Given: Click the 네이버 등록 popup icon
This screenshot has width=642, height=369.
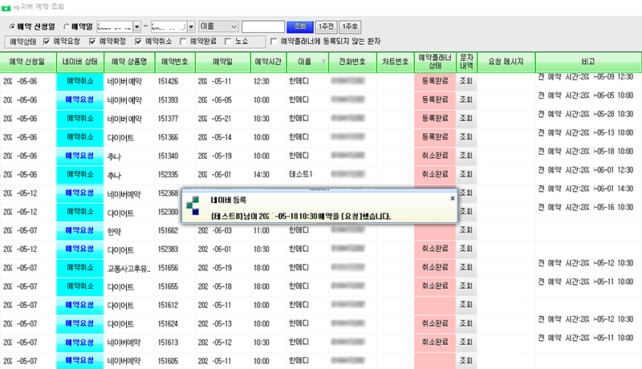Looking at the screenshot, I should coord(193,205).
